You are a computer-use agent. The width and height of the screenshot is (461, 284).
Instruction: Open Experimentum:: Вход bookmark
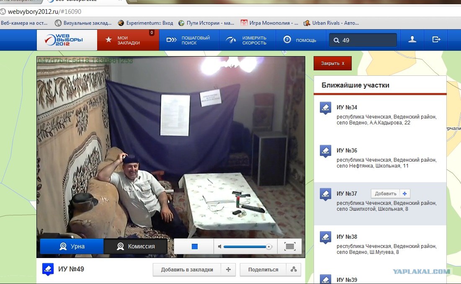146,23
